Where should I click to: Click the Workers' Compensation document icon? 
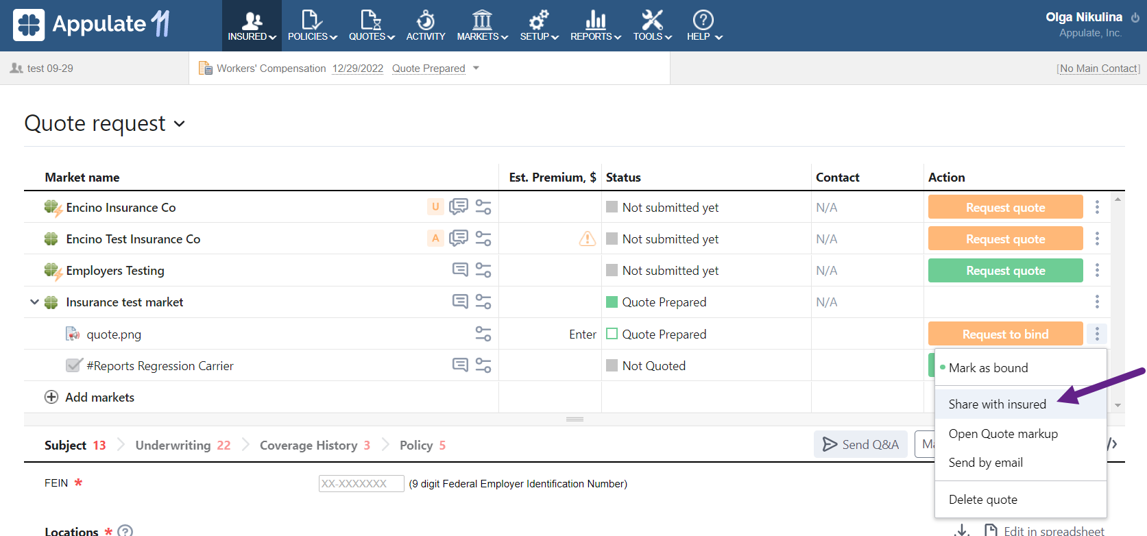pyautogui.click(x=205, y=68)
